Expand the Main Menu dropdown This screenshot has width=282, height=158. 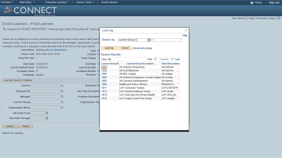(27, 2)
